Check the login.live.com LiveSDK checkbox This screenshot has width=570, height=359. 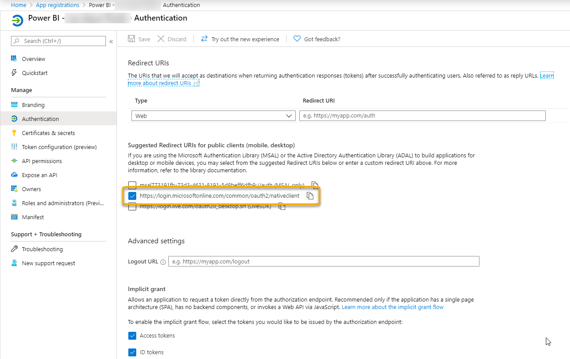pos(132,206)
